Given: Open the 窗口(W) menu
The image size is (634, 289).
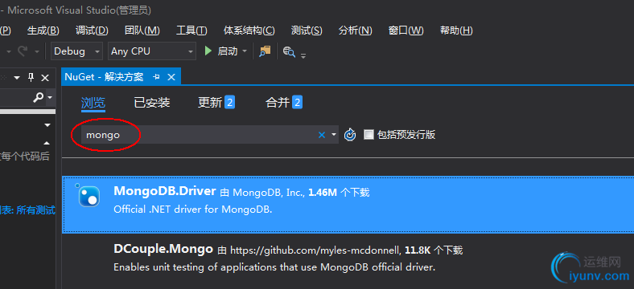Looking at the screenshot, I should click(x=406, y=31).
